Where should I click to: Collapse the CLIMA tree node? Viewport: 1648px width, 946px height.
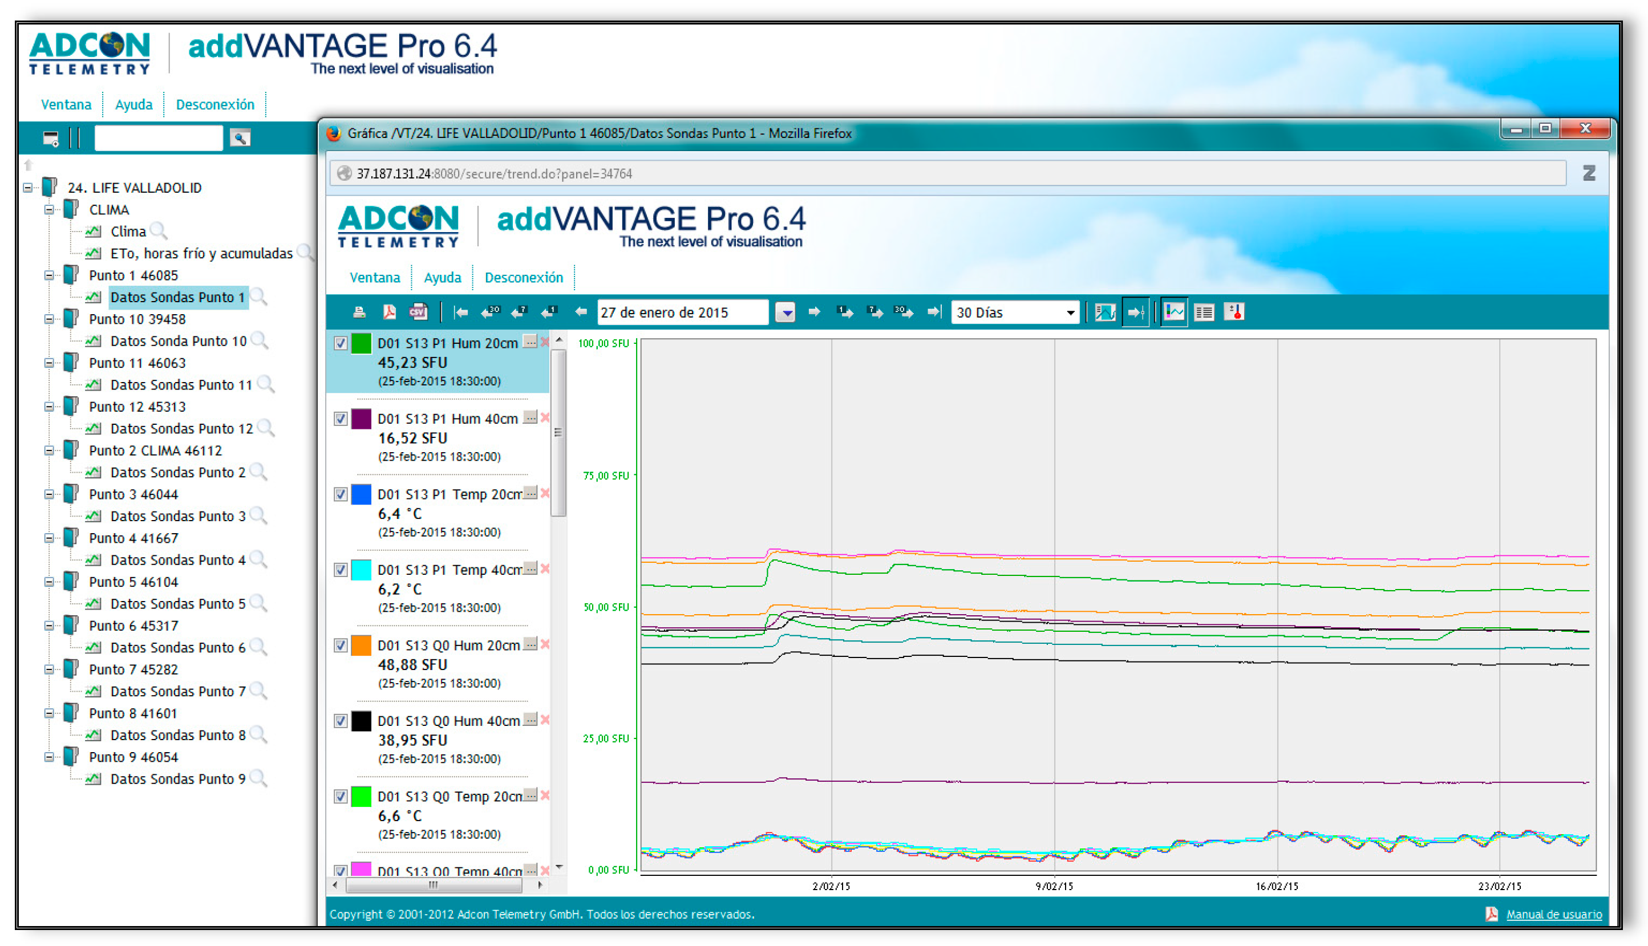coord(50,210)
